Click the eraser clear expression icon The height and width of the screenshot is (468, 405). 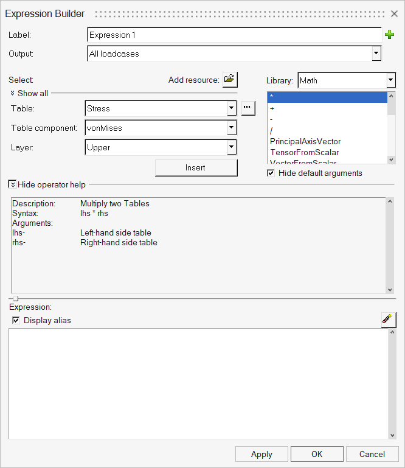(x=389, y=320)
